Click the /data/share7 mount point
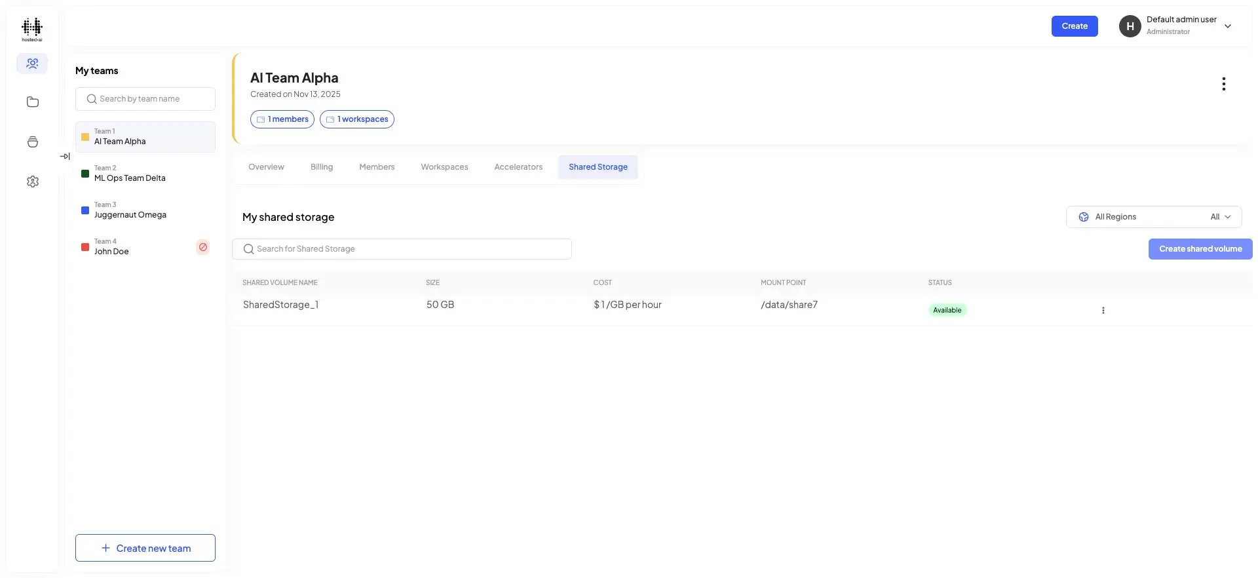Image resolution: width=1258 pixels, height=578 pixels. tap(789, 305)
